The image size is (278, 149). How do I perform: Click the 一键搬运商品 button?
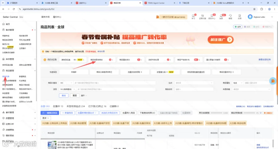pyautogui.click(x=50, y=113)
